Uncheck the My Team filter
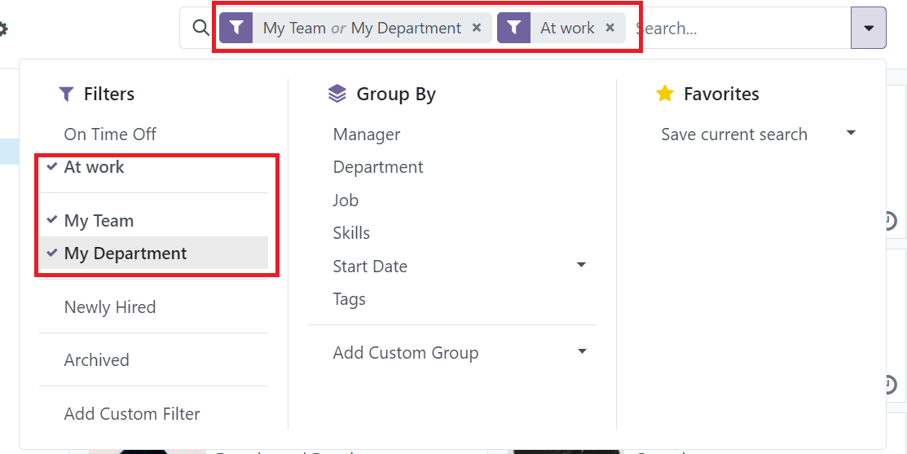This screenshot has width=907, height=454. point(99,221)
